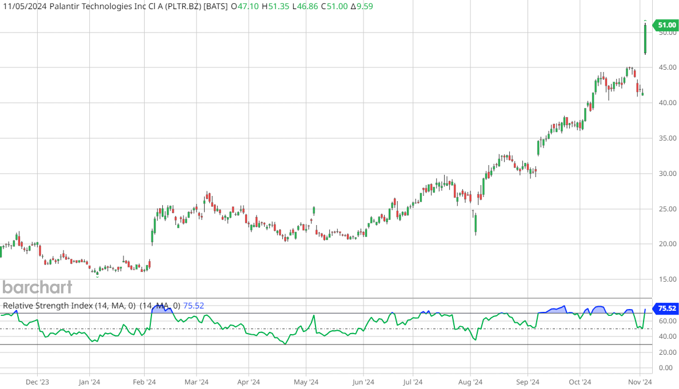The width and height of the screenshot is (679, 389).
Task: Click the 45.00 price axis label
Action: pos(668,67)
